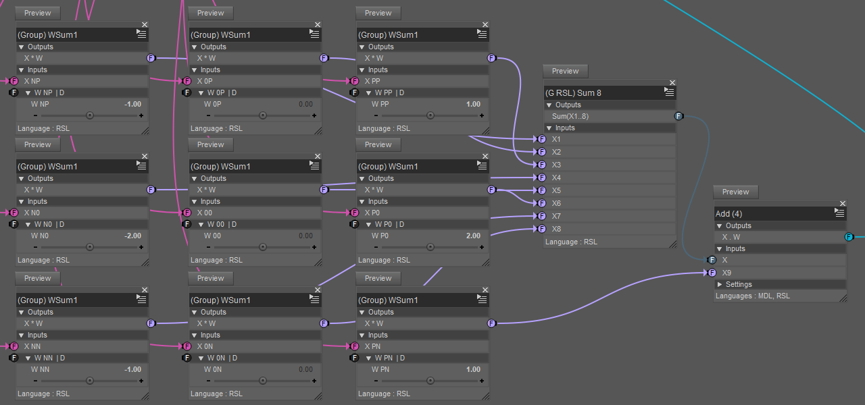
Task: Click Preview button above Add (4) node
Action: click(x=736, y=192)
